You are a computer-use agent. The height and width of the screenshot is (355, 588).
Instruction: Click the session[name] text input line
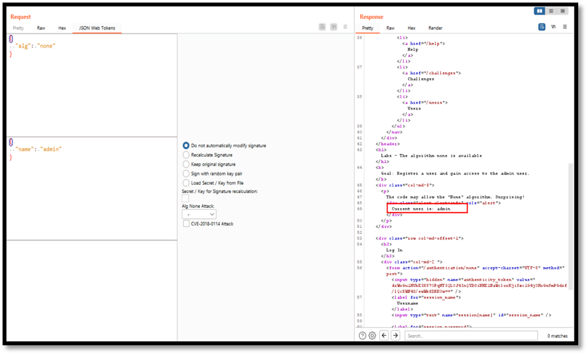click(x=471, y=315)
